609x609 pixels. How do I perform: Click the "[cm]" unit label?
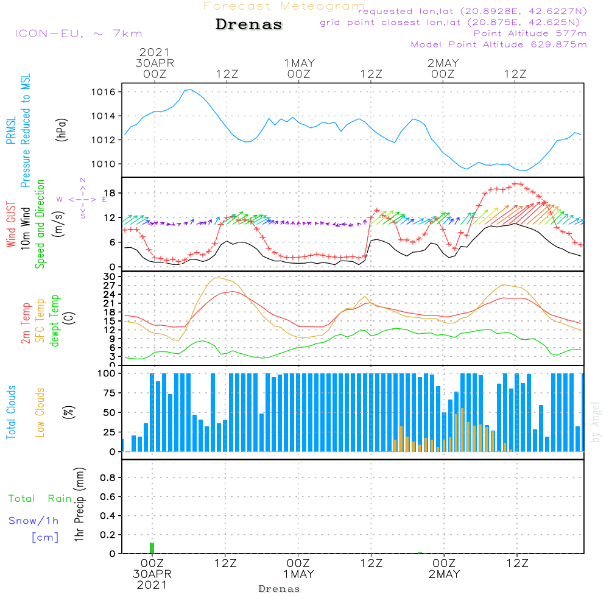[45, 538]
